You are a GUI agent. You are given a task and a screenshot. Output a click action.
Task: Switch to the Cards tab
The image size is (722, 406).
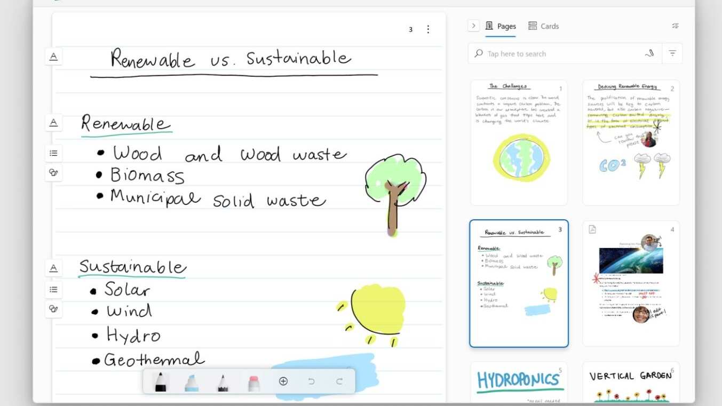tap(543, 26)
